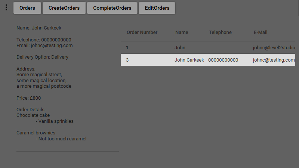Click the Chocolate cake order item

33,115
